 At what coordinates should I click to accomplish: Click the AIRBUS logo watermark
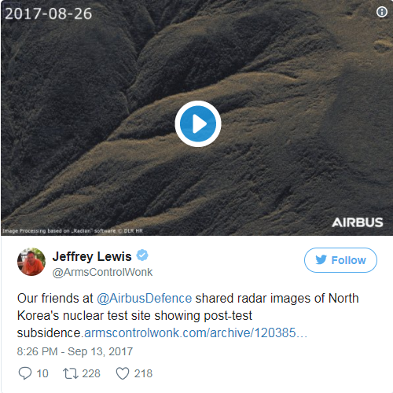click(x=358, y=222)
